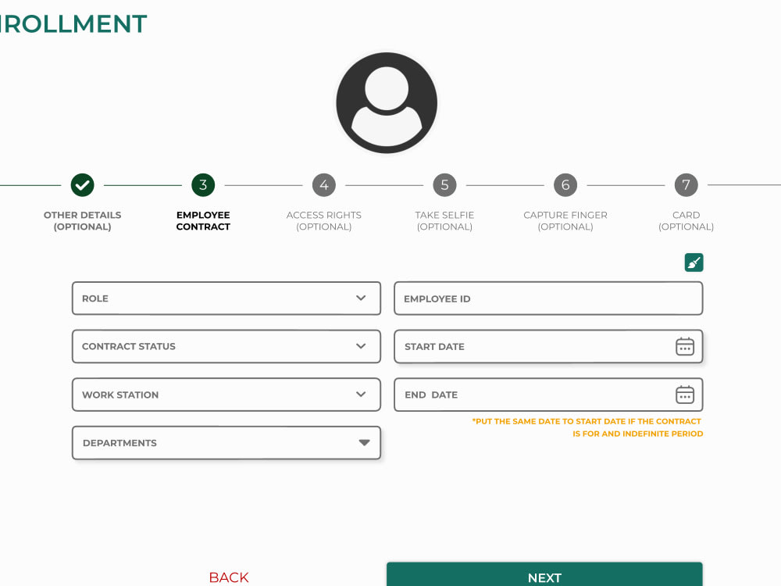The image size is (781, 586).
Task: Select step 5 Take Selfie circle
Action: click(444, 185)
